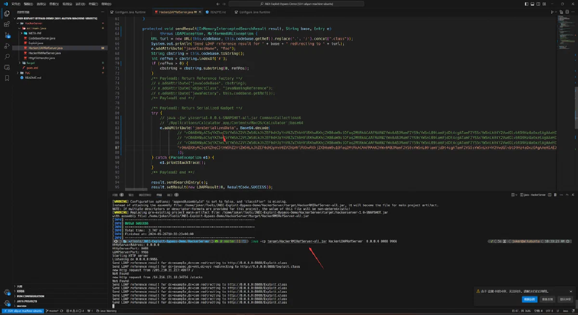
Task: Open the Bookmarks view in activity bar
Action: click(6, 78)
